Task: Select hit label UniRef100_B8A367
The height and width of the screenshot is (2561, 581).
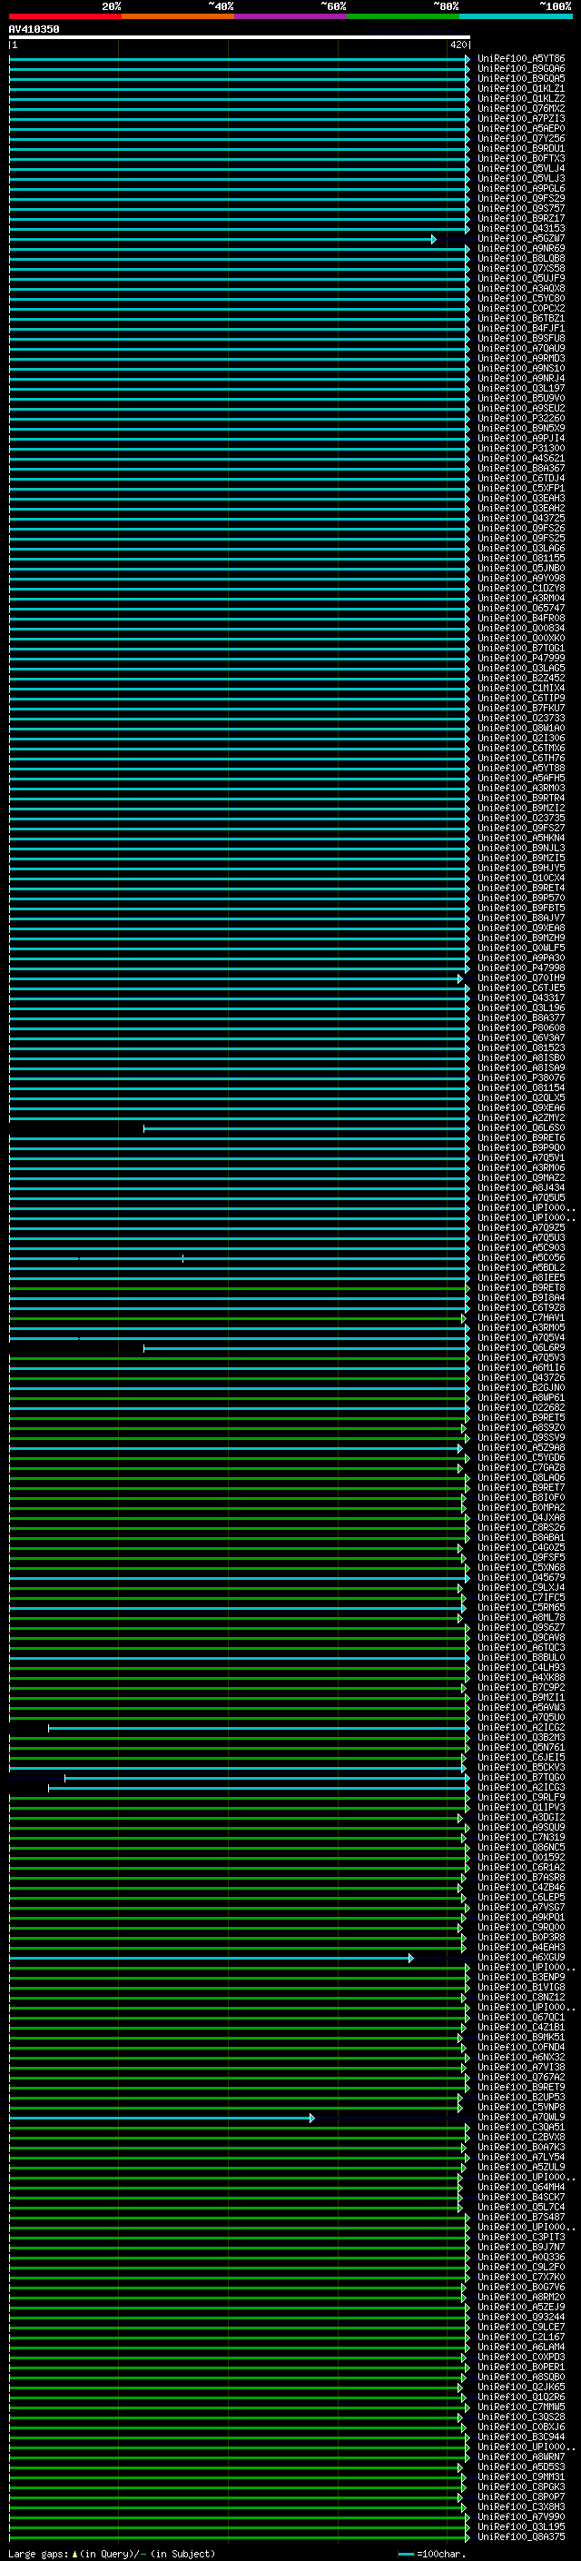Action: coord(521,468)
